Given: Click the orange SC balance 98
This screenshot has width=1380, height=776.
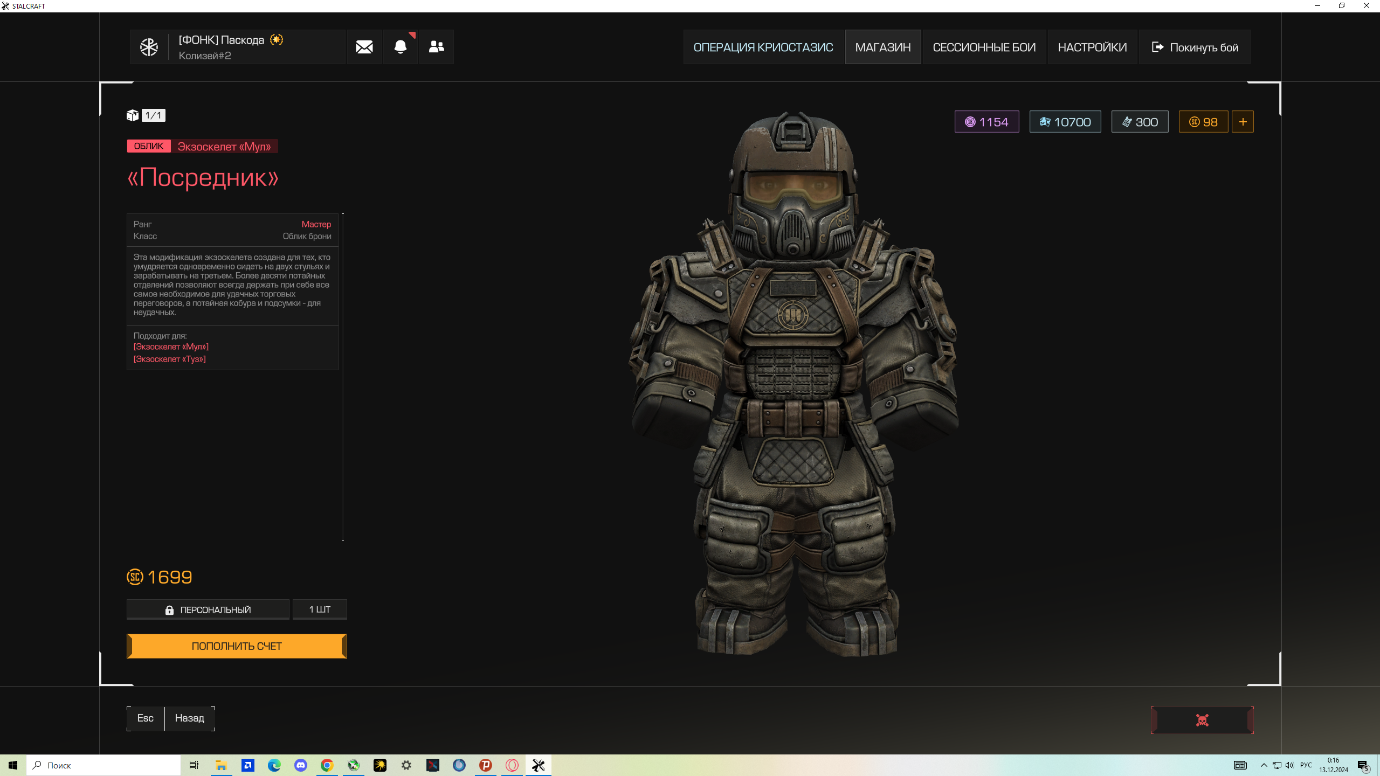Looking at the screenshot, I should (1204, 122).
